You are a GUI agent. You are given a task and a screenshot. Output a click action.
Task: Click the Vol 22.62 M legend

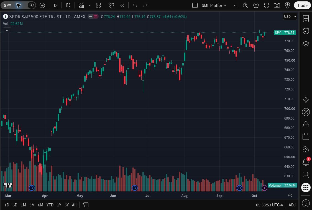13,24
